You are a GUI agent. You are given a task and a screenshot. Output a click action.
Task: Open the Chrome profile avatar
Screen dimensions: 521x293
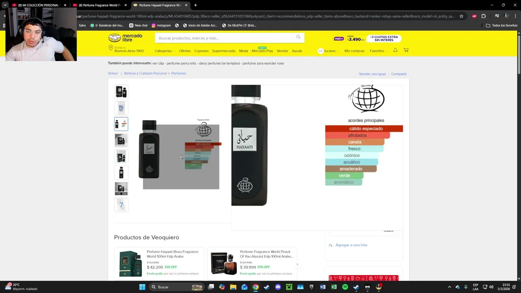[x=506, y=16]
